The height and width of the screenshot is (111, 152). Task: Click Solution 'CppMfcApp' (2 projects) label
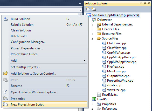click(x=115, y=15)
